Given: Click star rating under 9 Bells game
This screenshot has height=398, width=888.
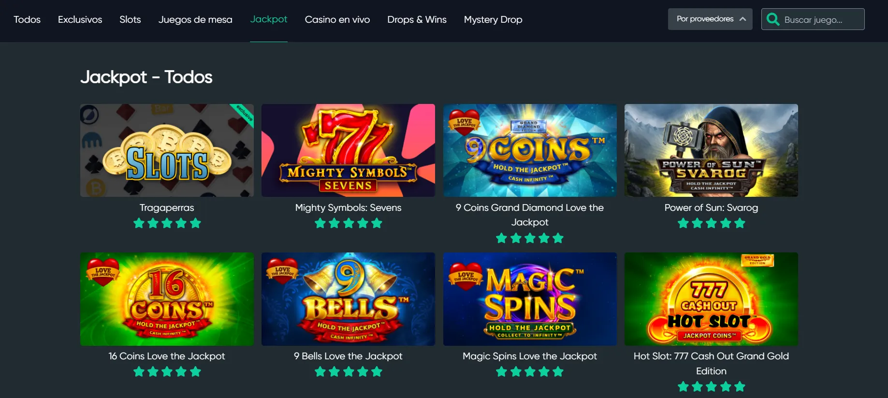Looking at the screenshot, I should click(x=348, y=372).
